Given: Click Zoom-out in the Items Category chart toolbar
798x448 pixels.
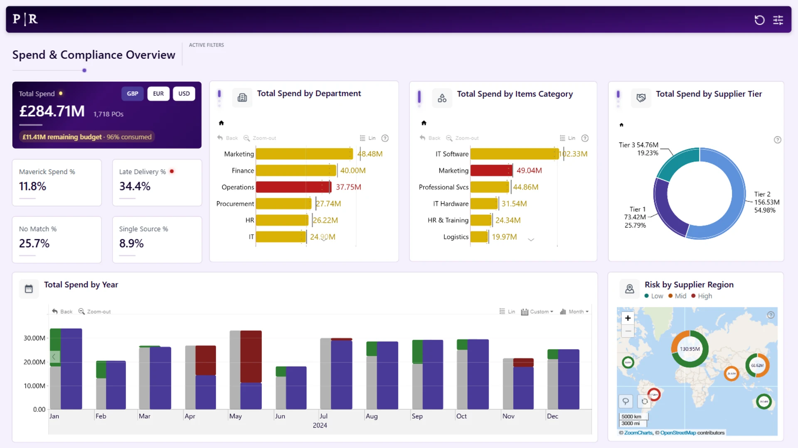Looking at the screenshot, I should tap(462, 138).
